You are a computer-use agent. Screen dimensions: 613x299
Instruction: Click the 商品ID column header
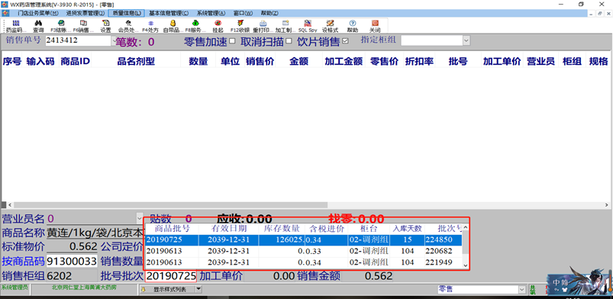(75, 61)
